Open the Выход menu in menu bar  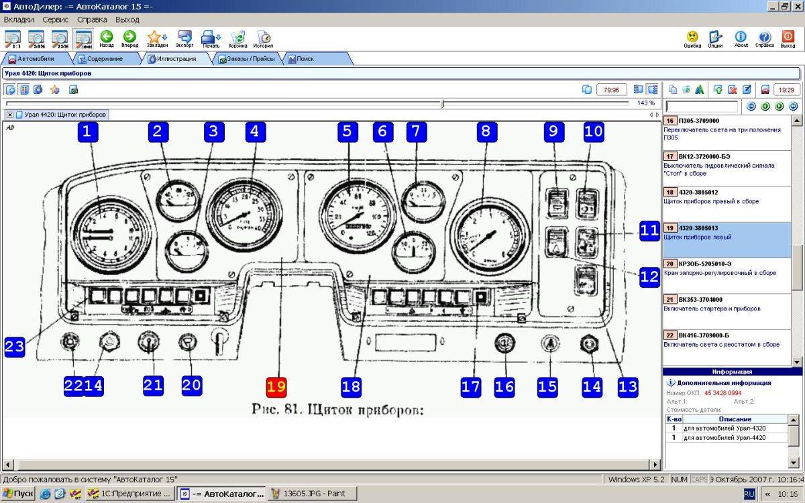pos(127,20)
